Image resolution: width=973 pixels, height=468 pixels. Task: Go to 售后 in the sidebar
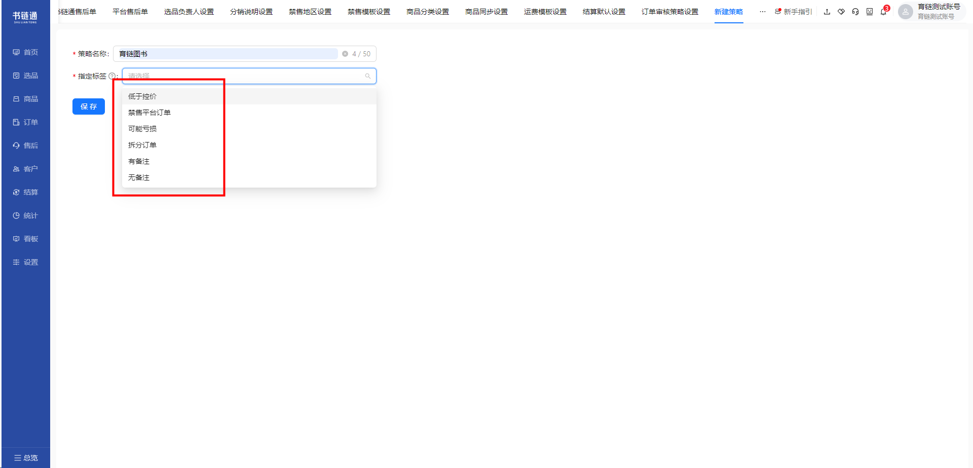pos(25,146)
